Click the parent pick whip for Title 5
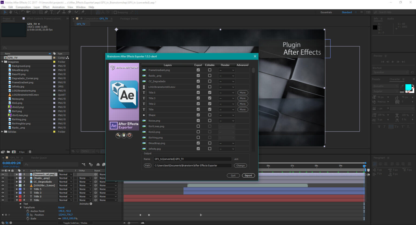 click(96, 189)
